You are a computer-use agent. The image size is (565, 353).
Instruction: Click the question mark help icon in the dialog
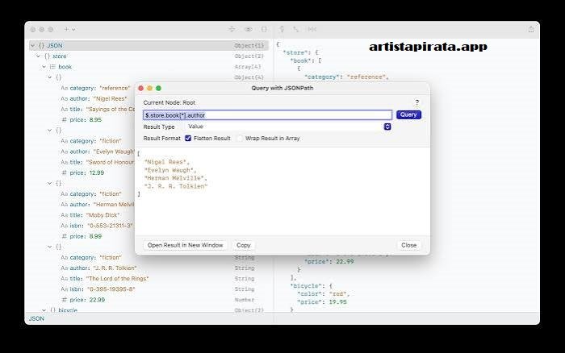tap(417, 102)
